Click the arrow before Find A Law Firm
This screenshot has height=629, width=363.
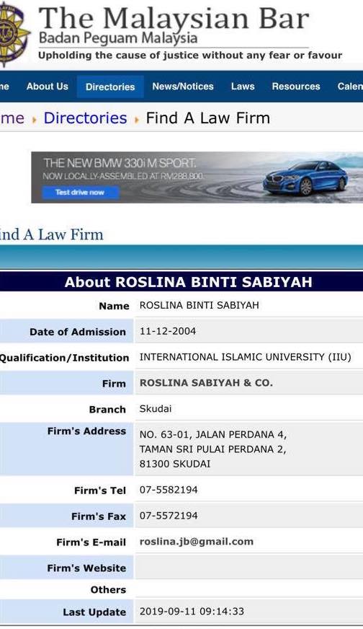(137, 119)
